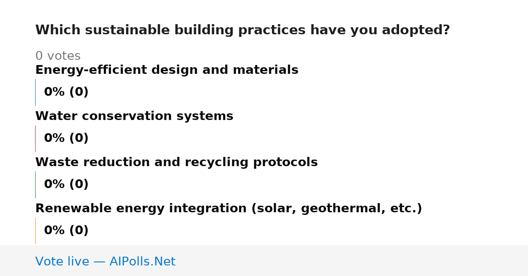528x276 pixels.
Task: Click the 0% (0) result under Water conservation
Action: point(66,138)
